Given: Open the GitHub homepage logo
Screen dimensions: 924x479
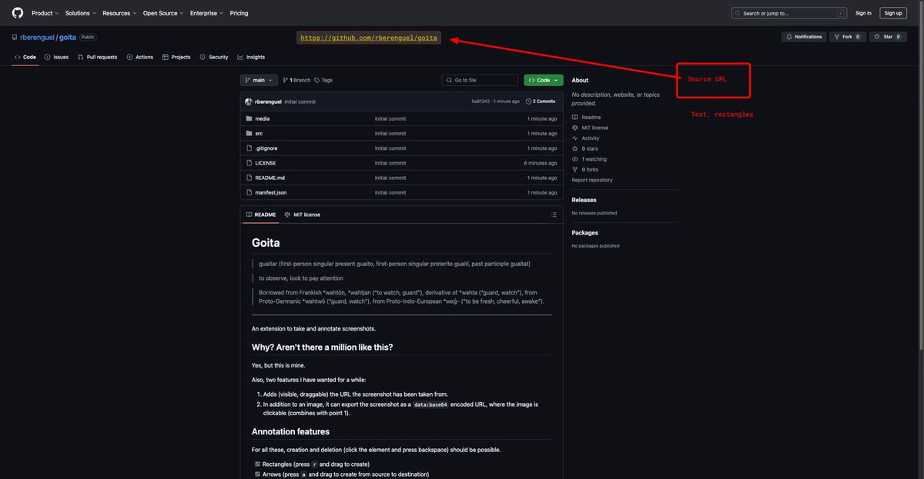Looking at the screenshot, I should coord(17,13).
